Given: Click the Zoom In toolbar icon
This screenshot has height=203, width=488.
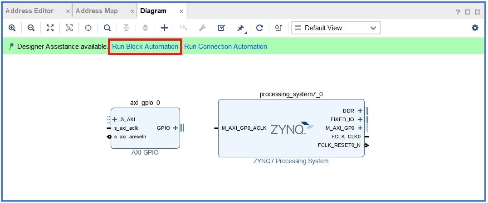Looking at the screenshot, I should pyautogui.click(x=12, y=28).
